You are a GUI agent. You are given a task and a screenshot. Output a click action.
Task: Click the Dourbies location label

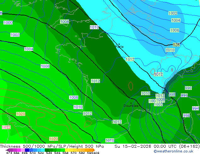point(131,106)
